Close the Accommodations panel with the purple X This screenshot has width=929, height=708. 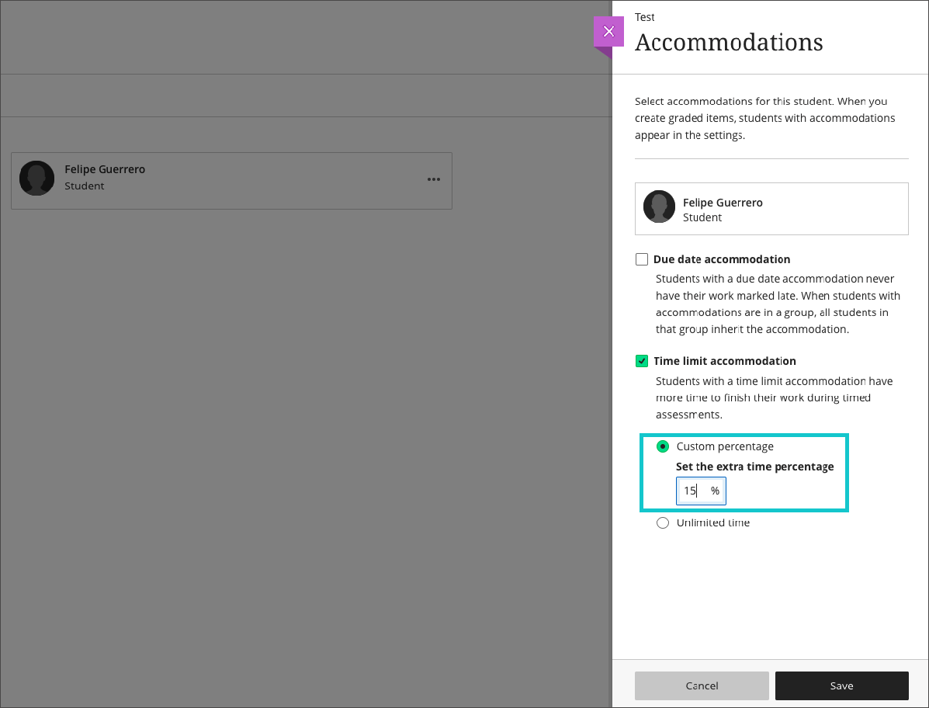pyautogui.click(x=608, y=32)
